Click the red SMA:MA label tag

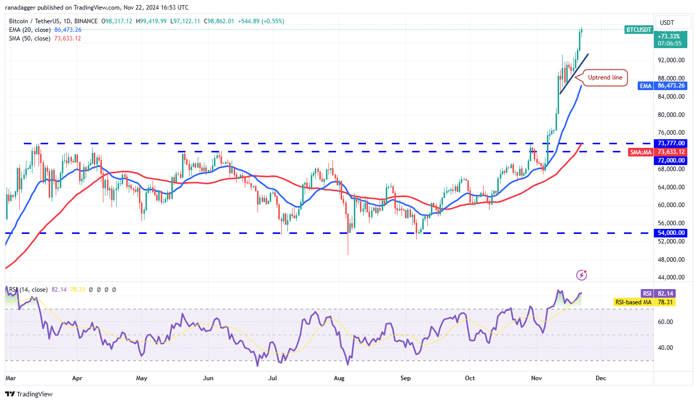641,152
